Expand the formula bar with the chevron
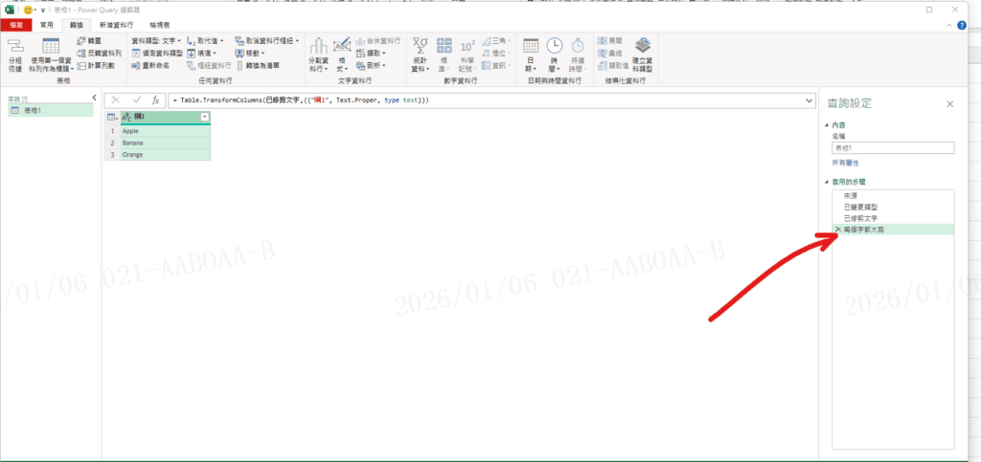The height and width of the screenshot is (462, 981). point(810,99)
